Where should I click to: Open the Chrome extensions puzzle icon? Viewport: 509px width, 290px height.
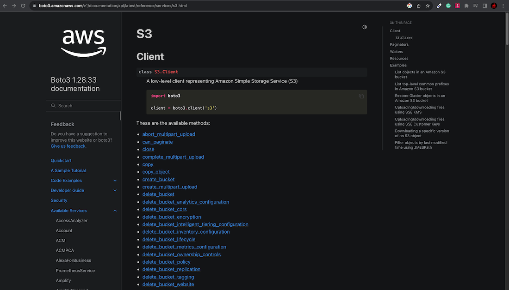click(x=466, y=6)
